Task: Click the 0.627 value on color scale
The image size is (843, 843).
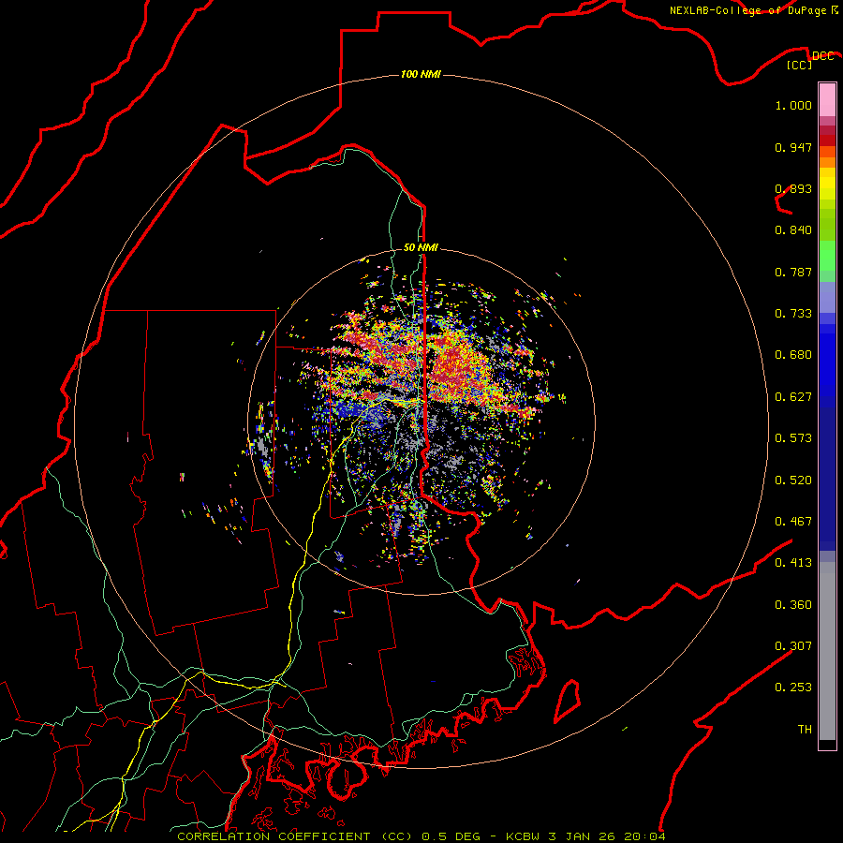Action: [x=793, y=397]
